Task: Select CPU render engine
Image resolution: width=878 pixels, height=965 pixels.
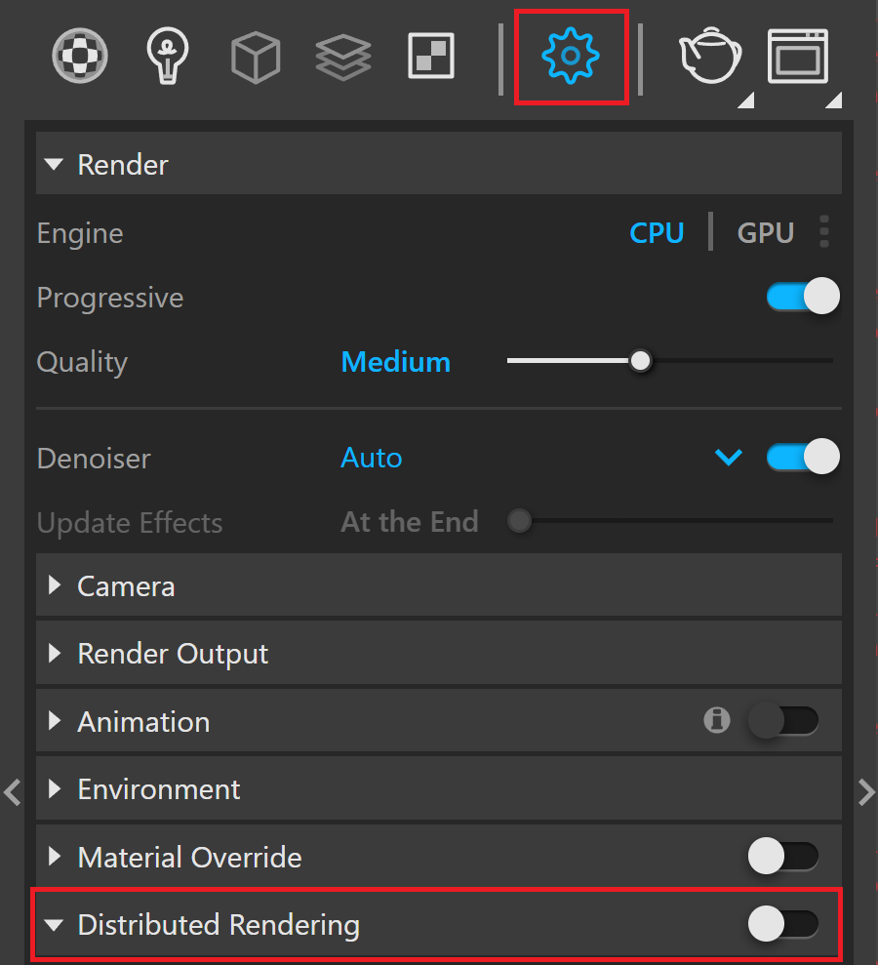Action: coord(657,232)
